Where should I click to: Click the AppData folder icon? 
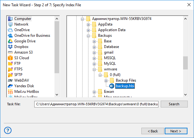94,24
